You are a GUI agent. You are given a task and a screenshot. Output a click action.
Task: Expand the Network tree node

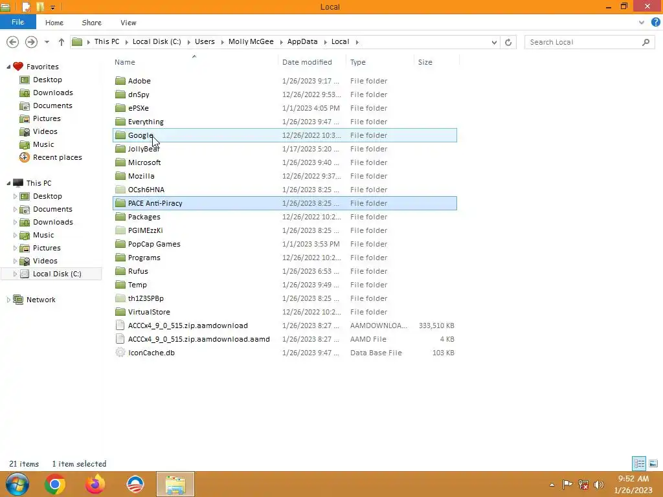coord(8,300)
